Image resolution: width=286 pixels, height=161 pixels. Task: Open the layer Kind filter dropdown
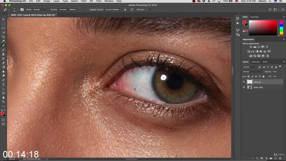(249, 67)
